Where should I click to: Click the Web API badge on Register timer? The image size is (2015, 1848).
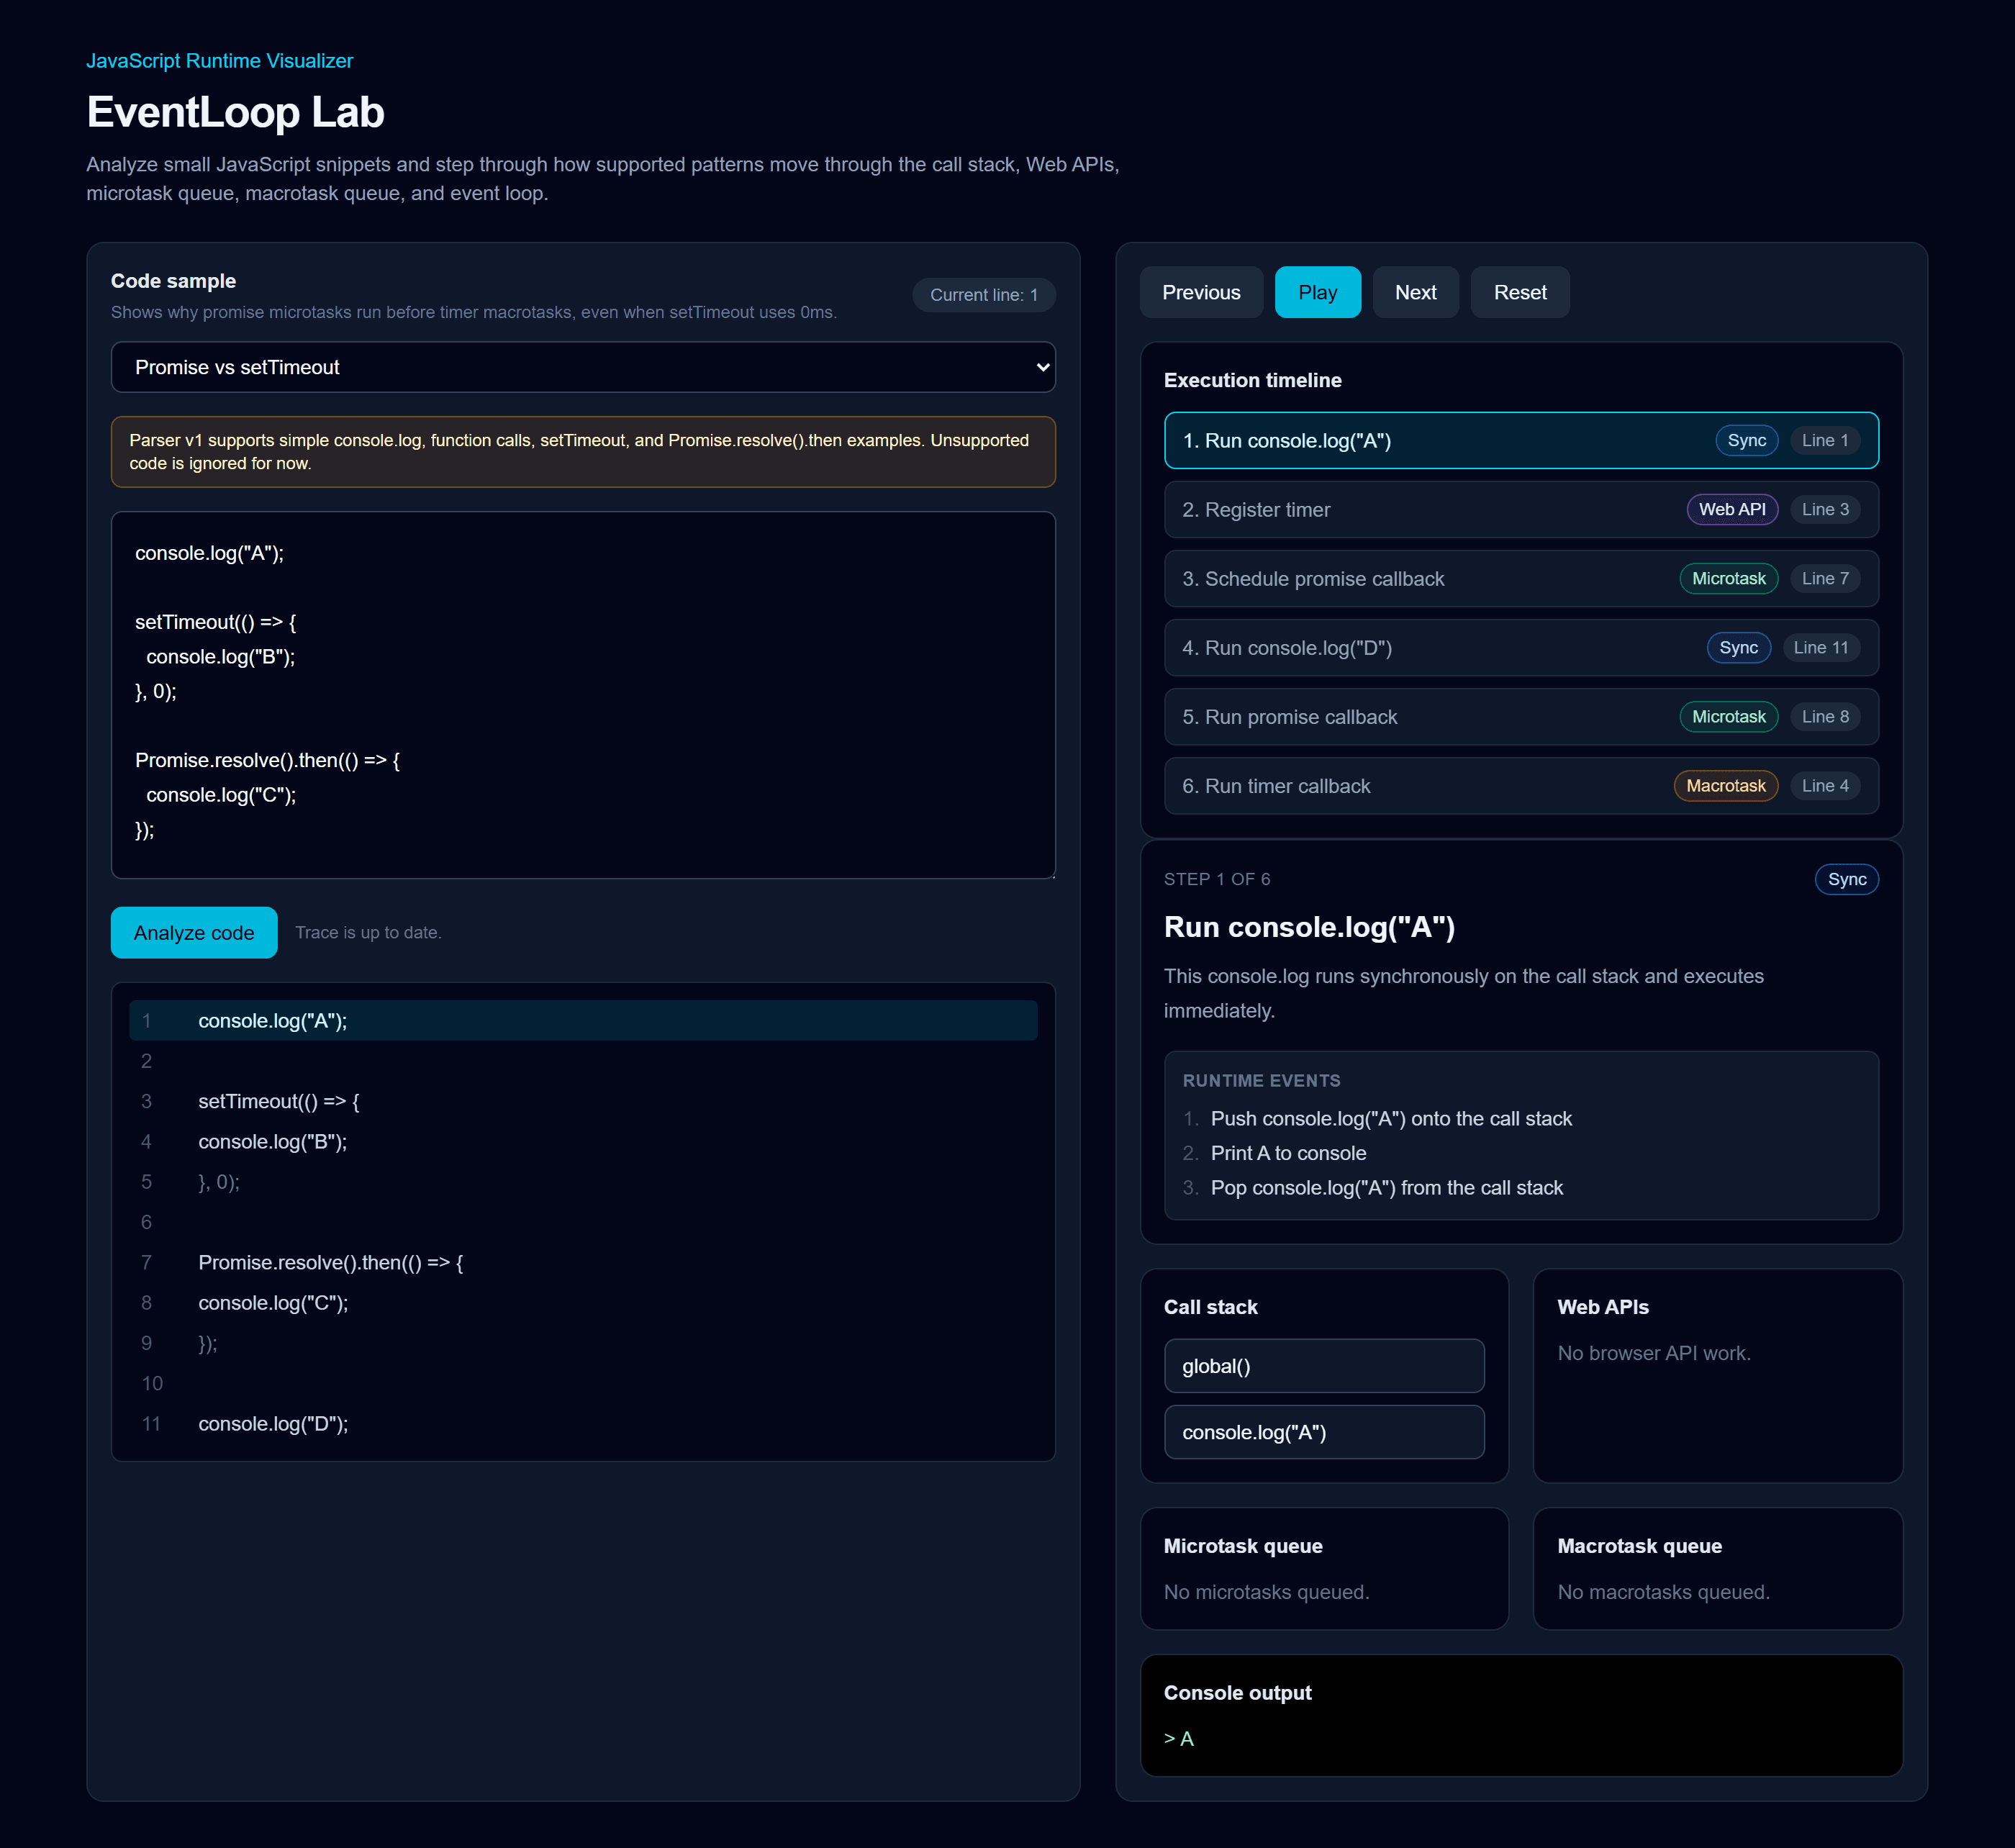point(1731,509)
